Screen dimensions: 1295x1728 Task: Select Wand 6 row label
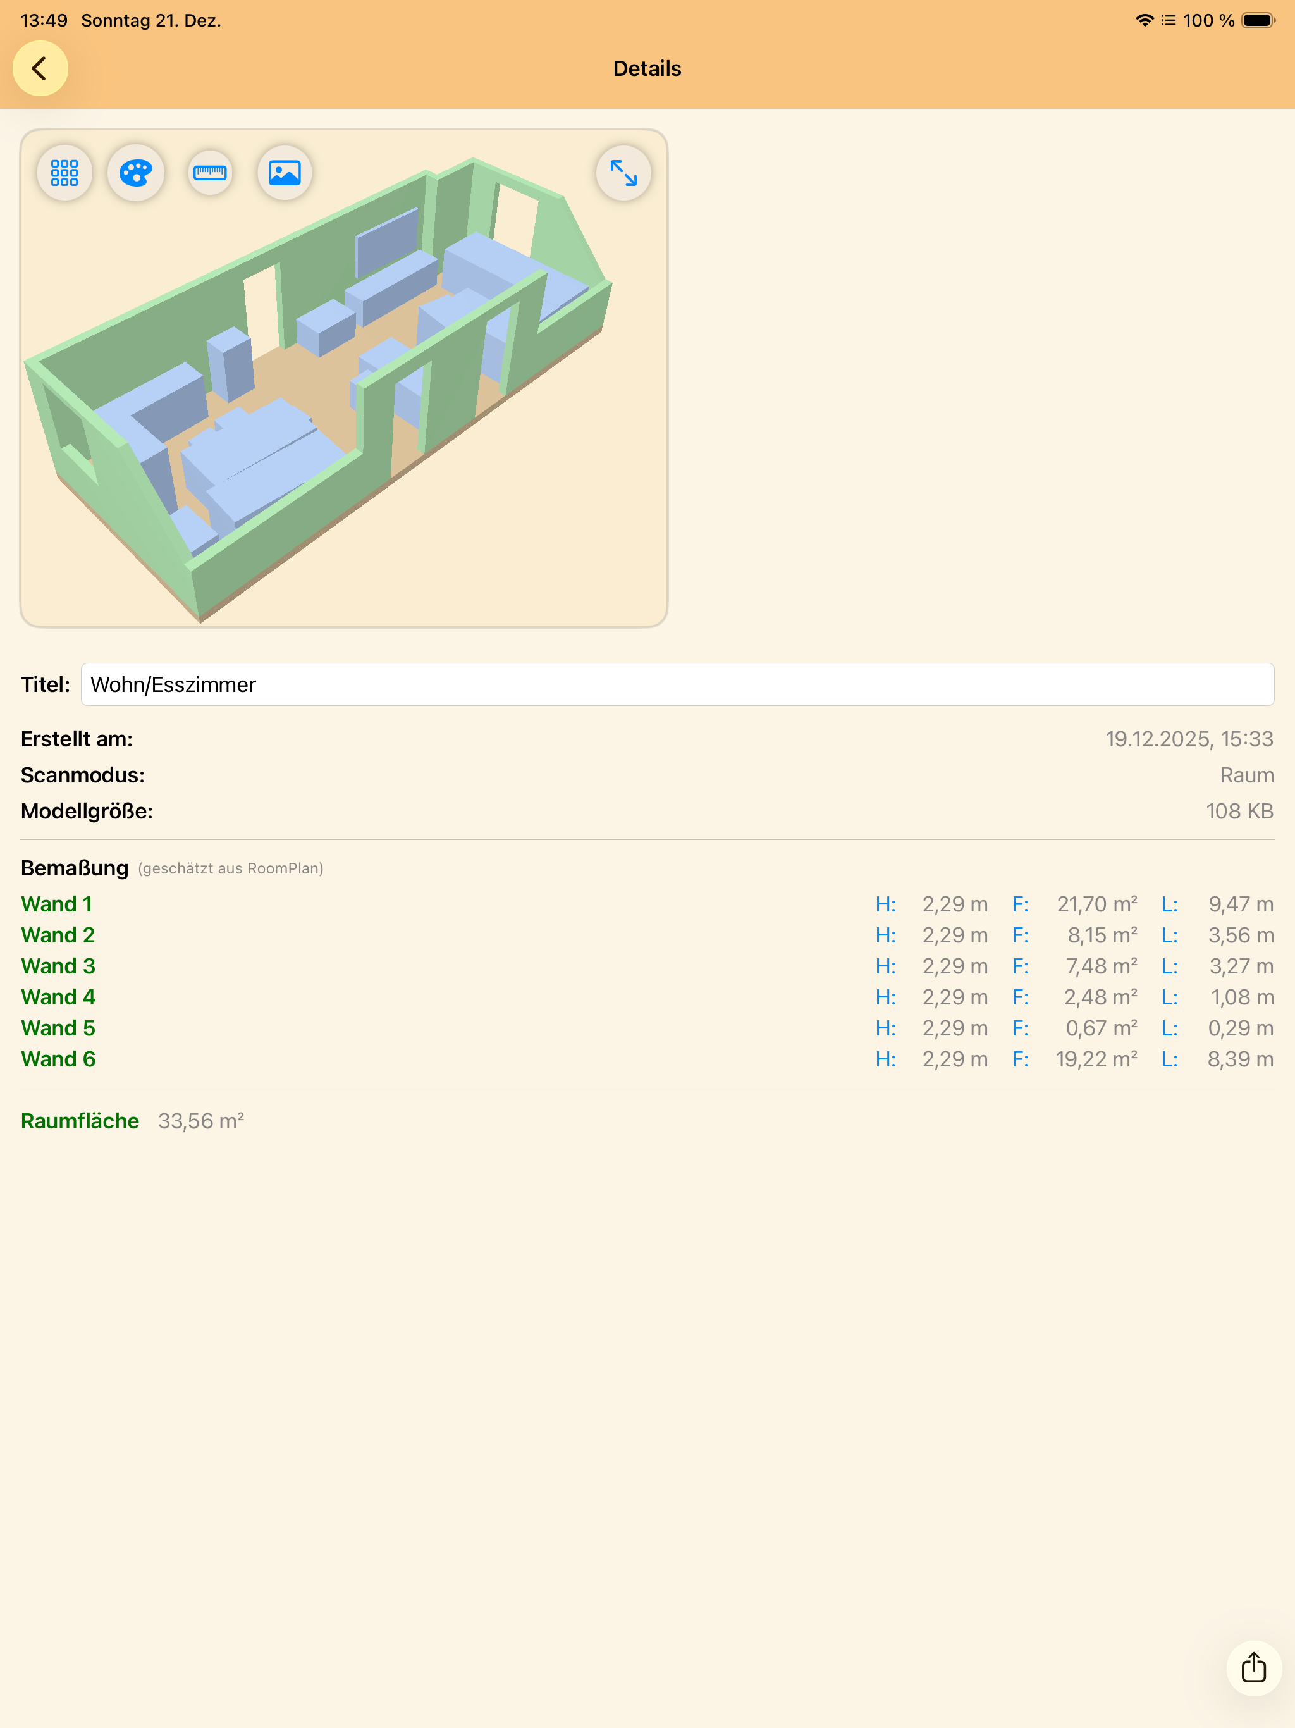pos(58,1059)
